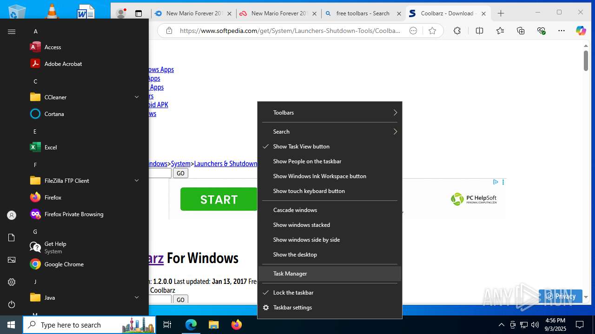
Task: Open Firefox from the taskbar
Action: click(x=236, y=325)
